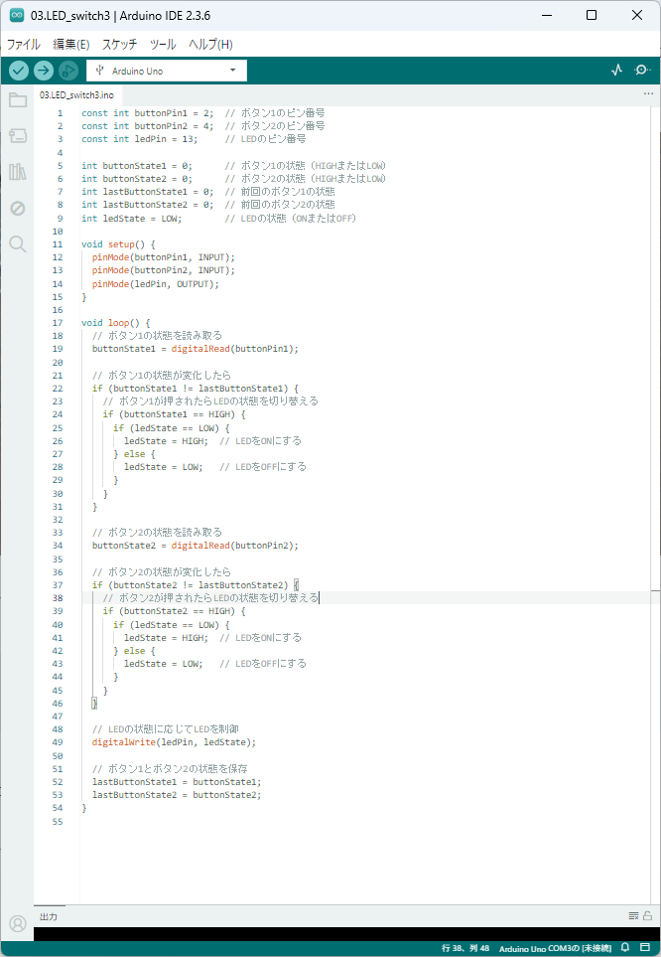The width and height of the screenshot is (661, 957).
Task: Click 'void setup() {' code line
Action: 118,244
